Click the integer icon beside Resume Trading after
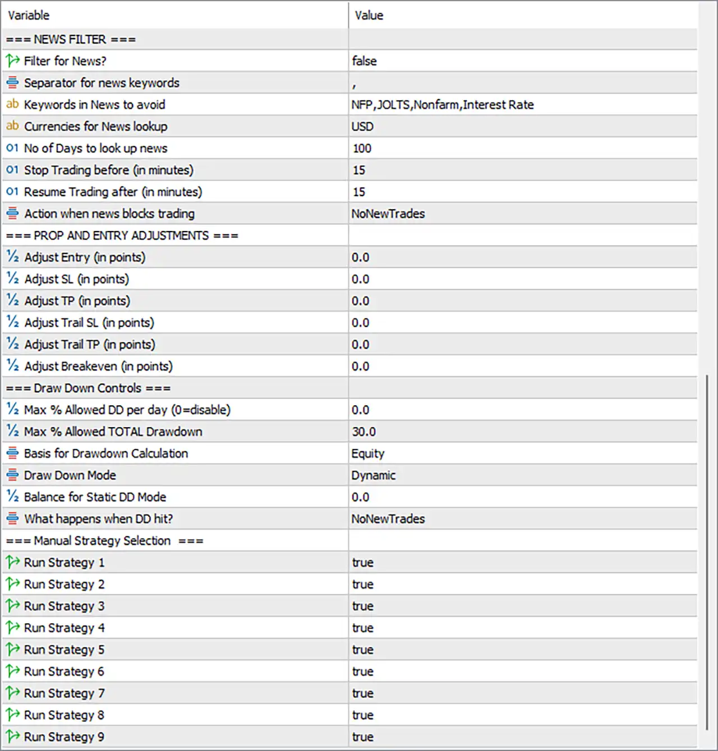The image size is (718, 751). pyautogui.click(x=12, y=192)
